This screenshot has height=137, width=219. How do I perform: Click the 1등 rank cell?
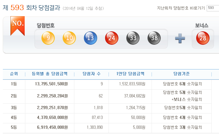click(14, 84)
